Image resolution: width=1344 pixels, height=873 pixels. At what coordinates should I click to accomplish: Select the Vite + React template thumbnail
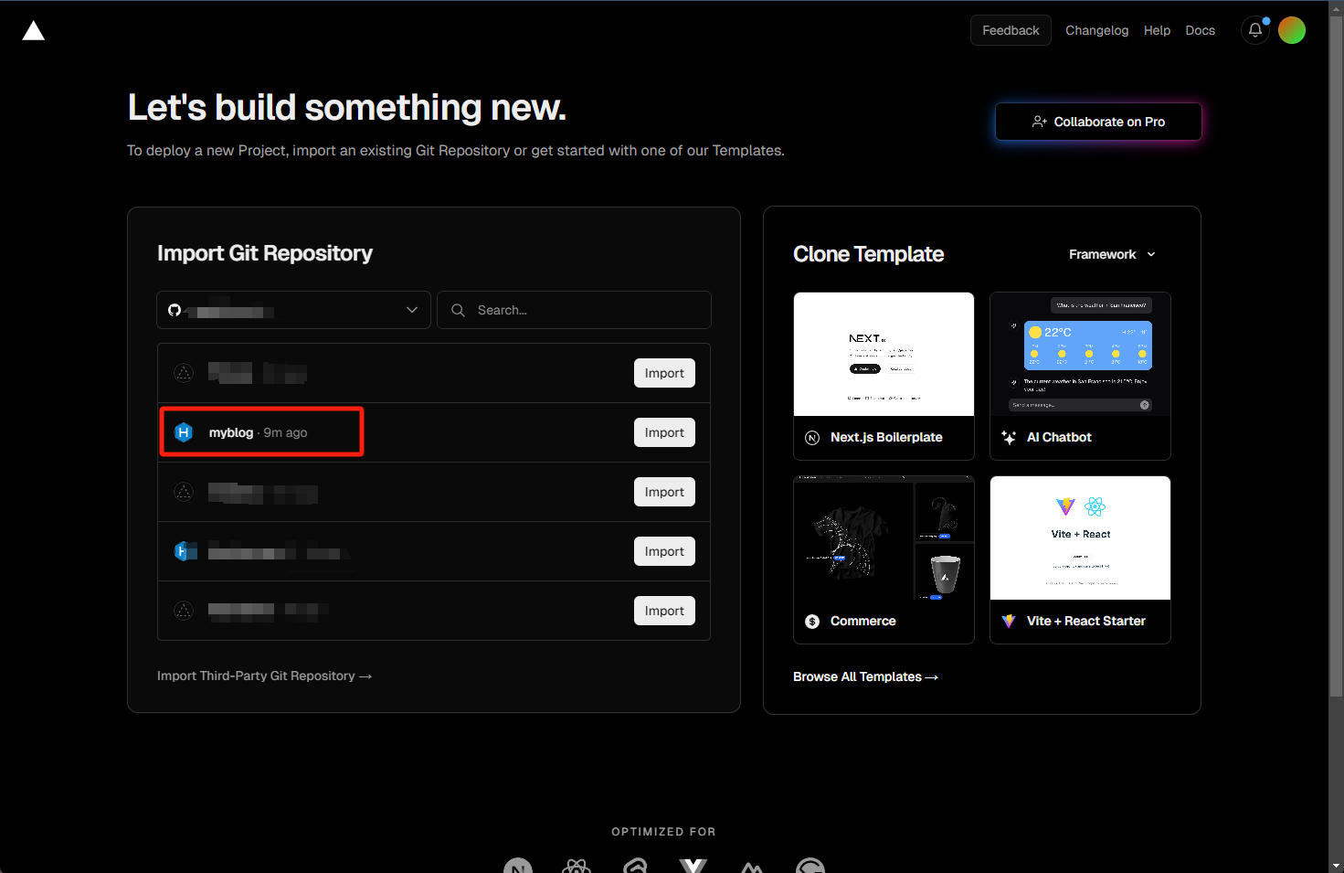[1080, 538]
